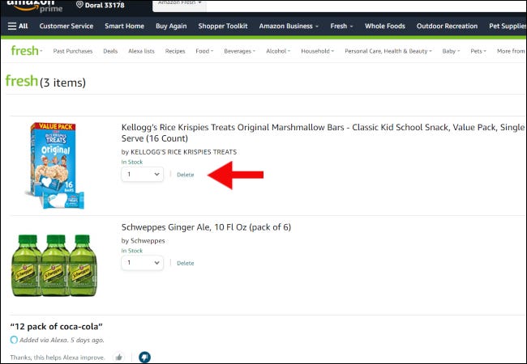Delete Schweppes Ginger Ale from cart
This screenshot has height=364, width=527.
point(185,263)
